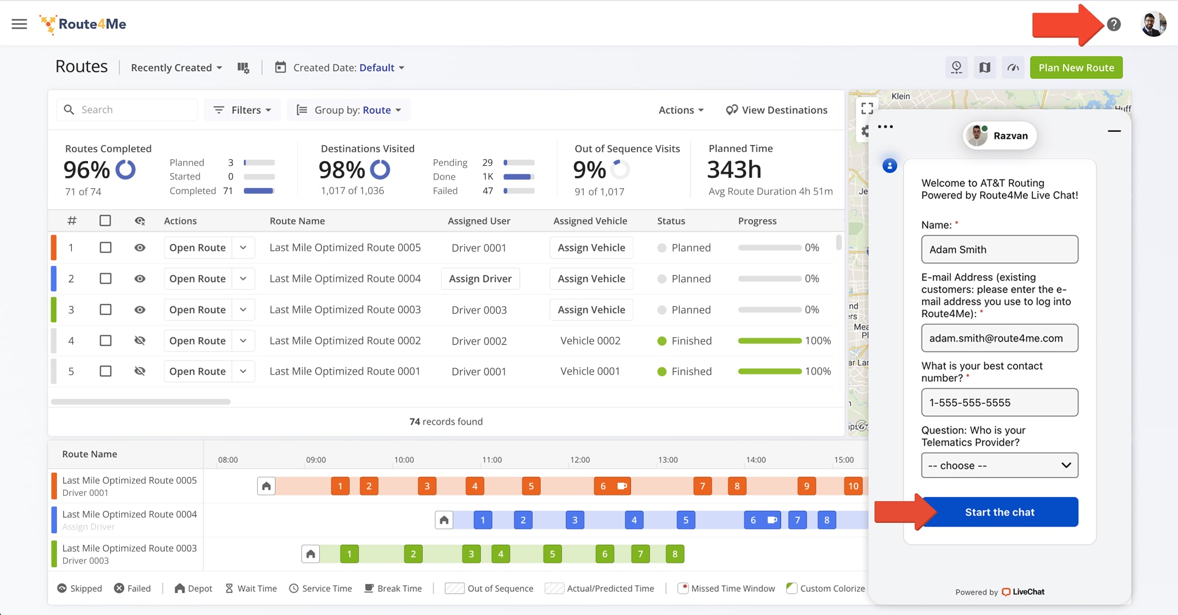Show Route 0002 via crossed-eye icon
Image resolution: width=1178 pixels, height=615 pixels.
(140, 341)
